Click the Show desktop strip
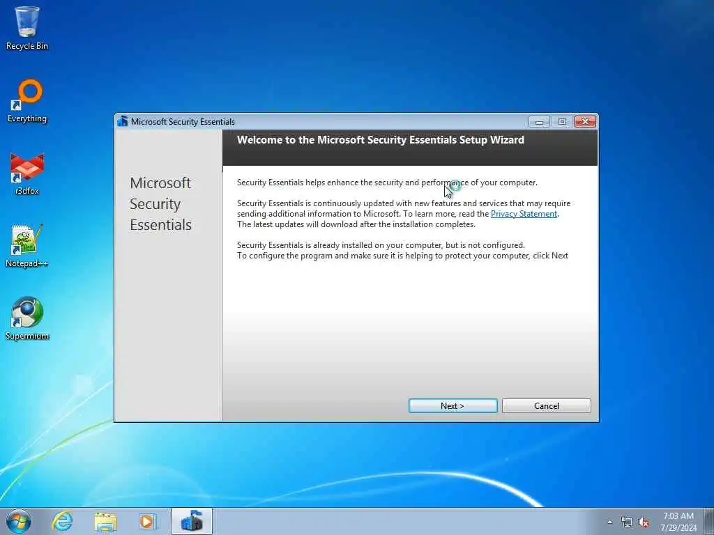The height and width of the screenshot is (535, 714). point(709,521)
